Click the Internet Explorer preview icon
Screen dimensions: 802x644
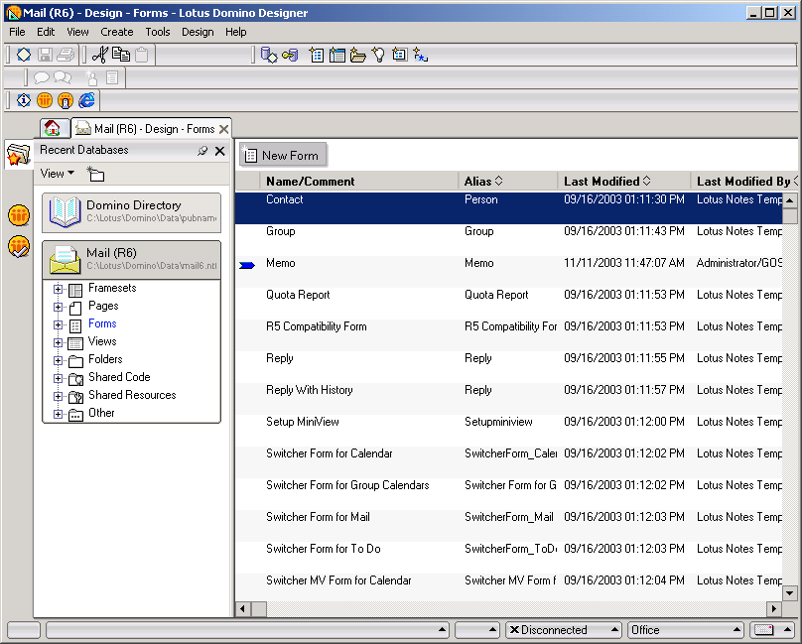click(x=87, y=100)
